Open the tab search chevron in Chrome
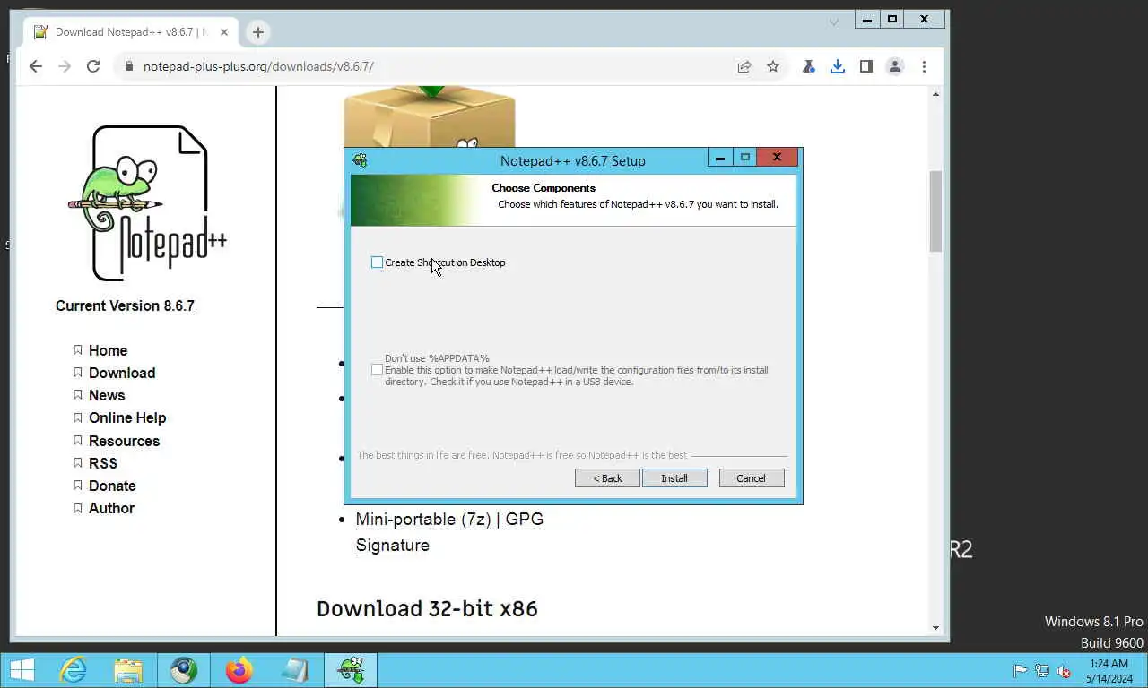The height and width of the screenshot is (688, 1148). click(x=834, y=21)
